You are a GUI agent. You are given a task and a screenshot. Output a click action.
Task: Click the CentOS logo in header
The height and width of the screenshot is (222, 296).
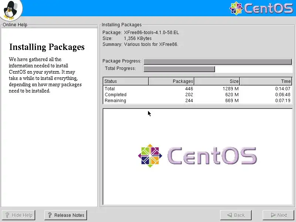(x=261, y=8)
